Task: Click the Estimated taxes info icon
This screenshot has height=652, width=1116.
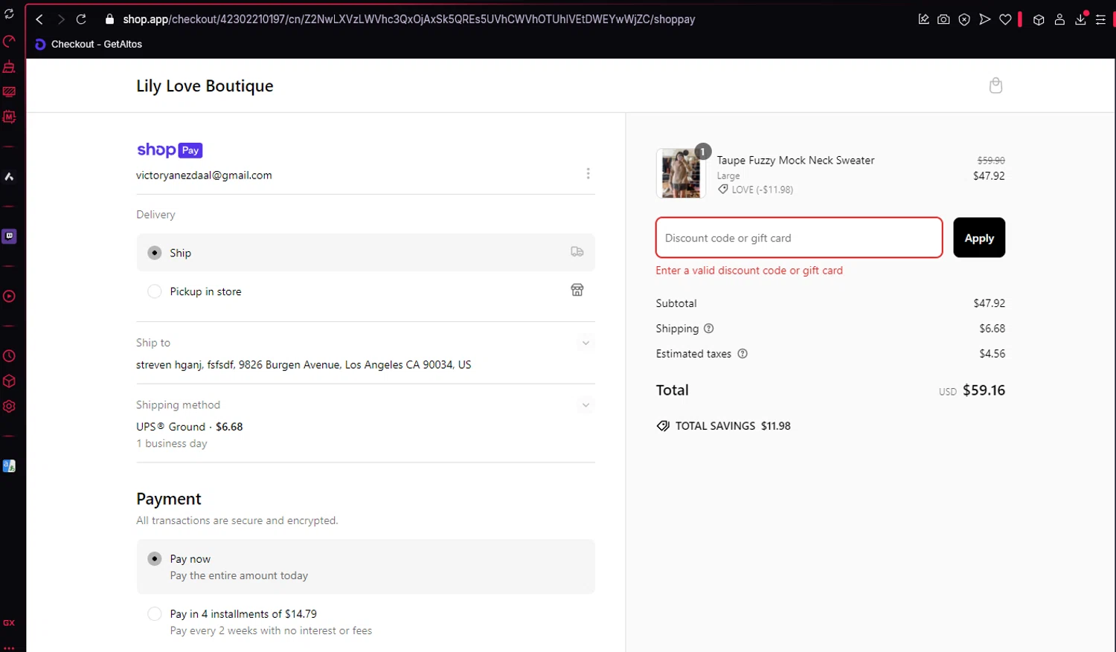Action: (x=742, y=354)
